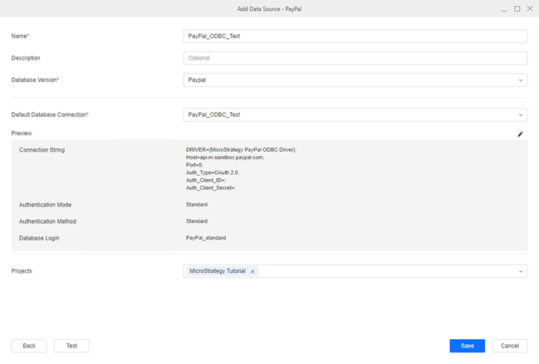539x364 pixels.
Task: Click the Preview section heading
Action: point(22,133)
